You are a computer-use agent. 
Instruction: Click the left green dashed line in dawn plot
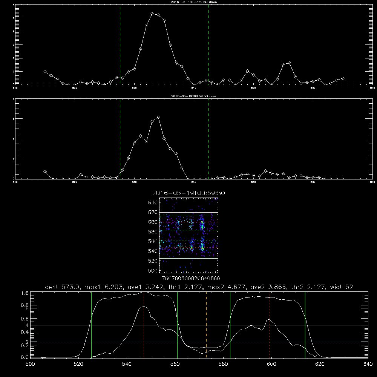coord(120,44)
